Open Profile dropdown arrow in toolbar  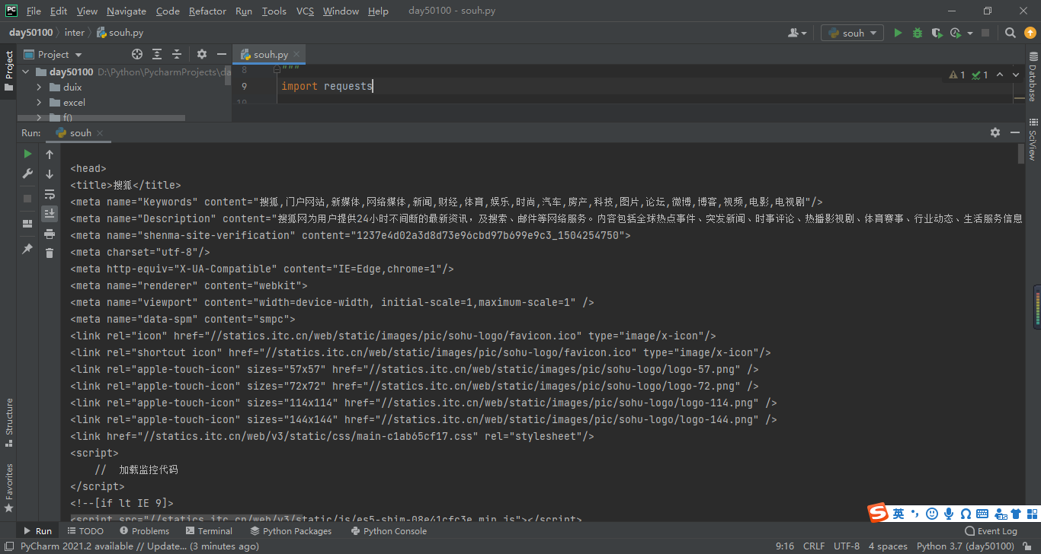970,33
